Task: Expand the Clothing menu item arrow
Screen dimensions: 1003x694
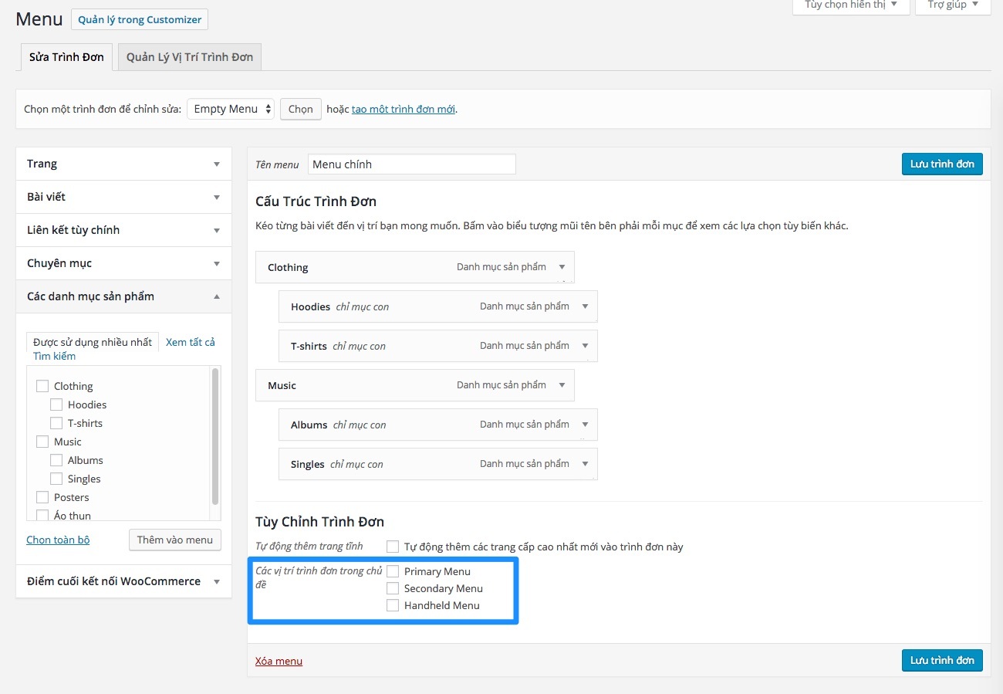Action: (x=562, y=267)
